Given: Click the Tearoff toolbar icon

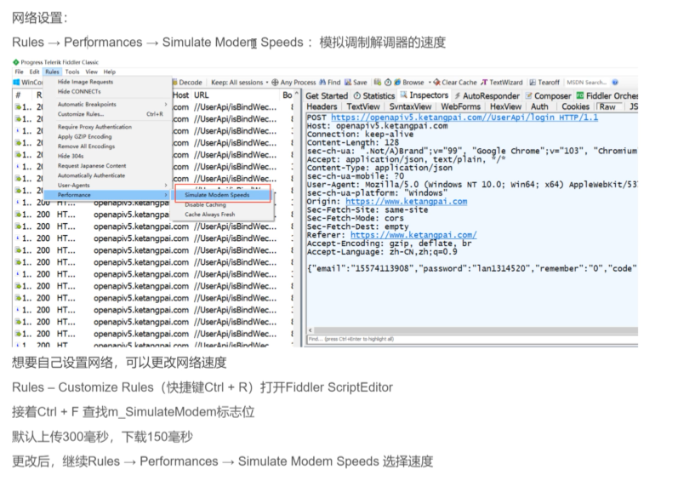Looking at the screenshot, I should (533, 82).
